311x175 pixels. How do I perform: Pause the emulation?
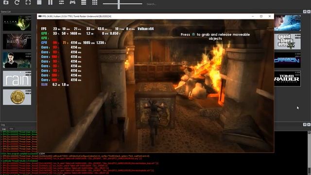click(51, 2)
